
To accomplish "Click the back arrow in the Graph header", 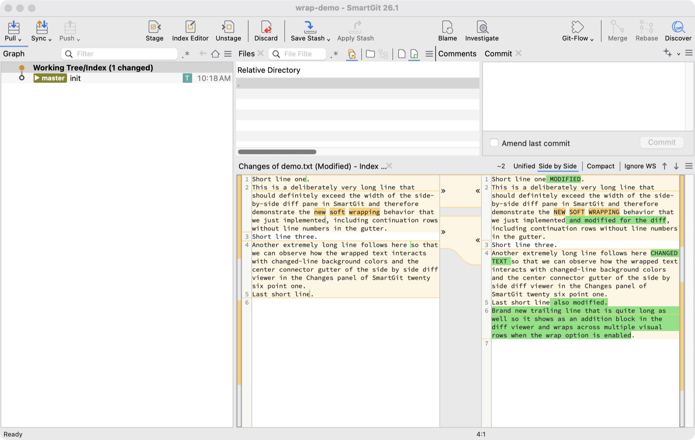I will pos(203,54).
